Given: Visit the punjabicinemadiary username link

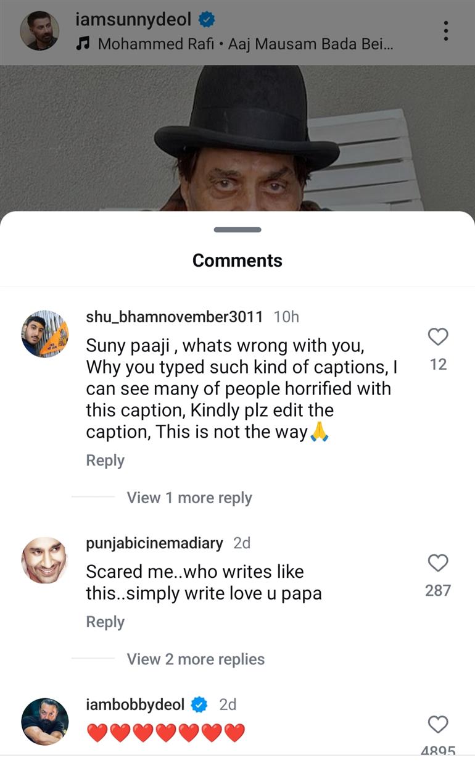Looking at the screenshot, I should tap(154, 543).
